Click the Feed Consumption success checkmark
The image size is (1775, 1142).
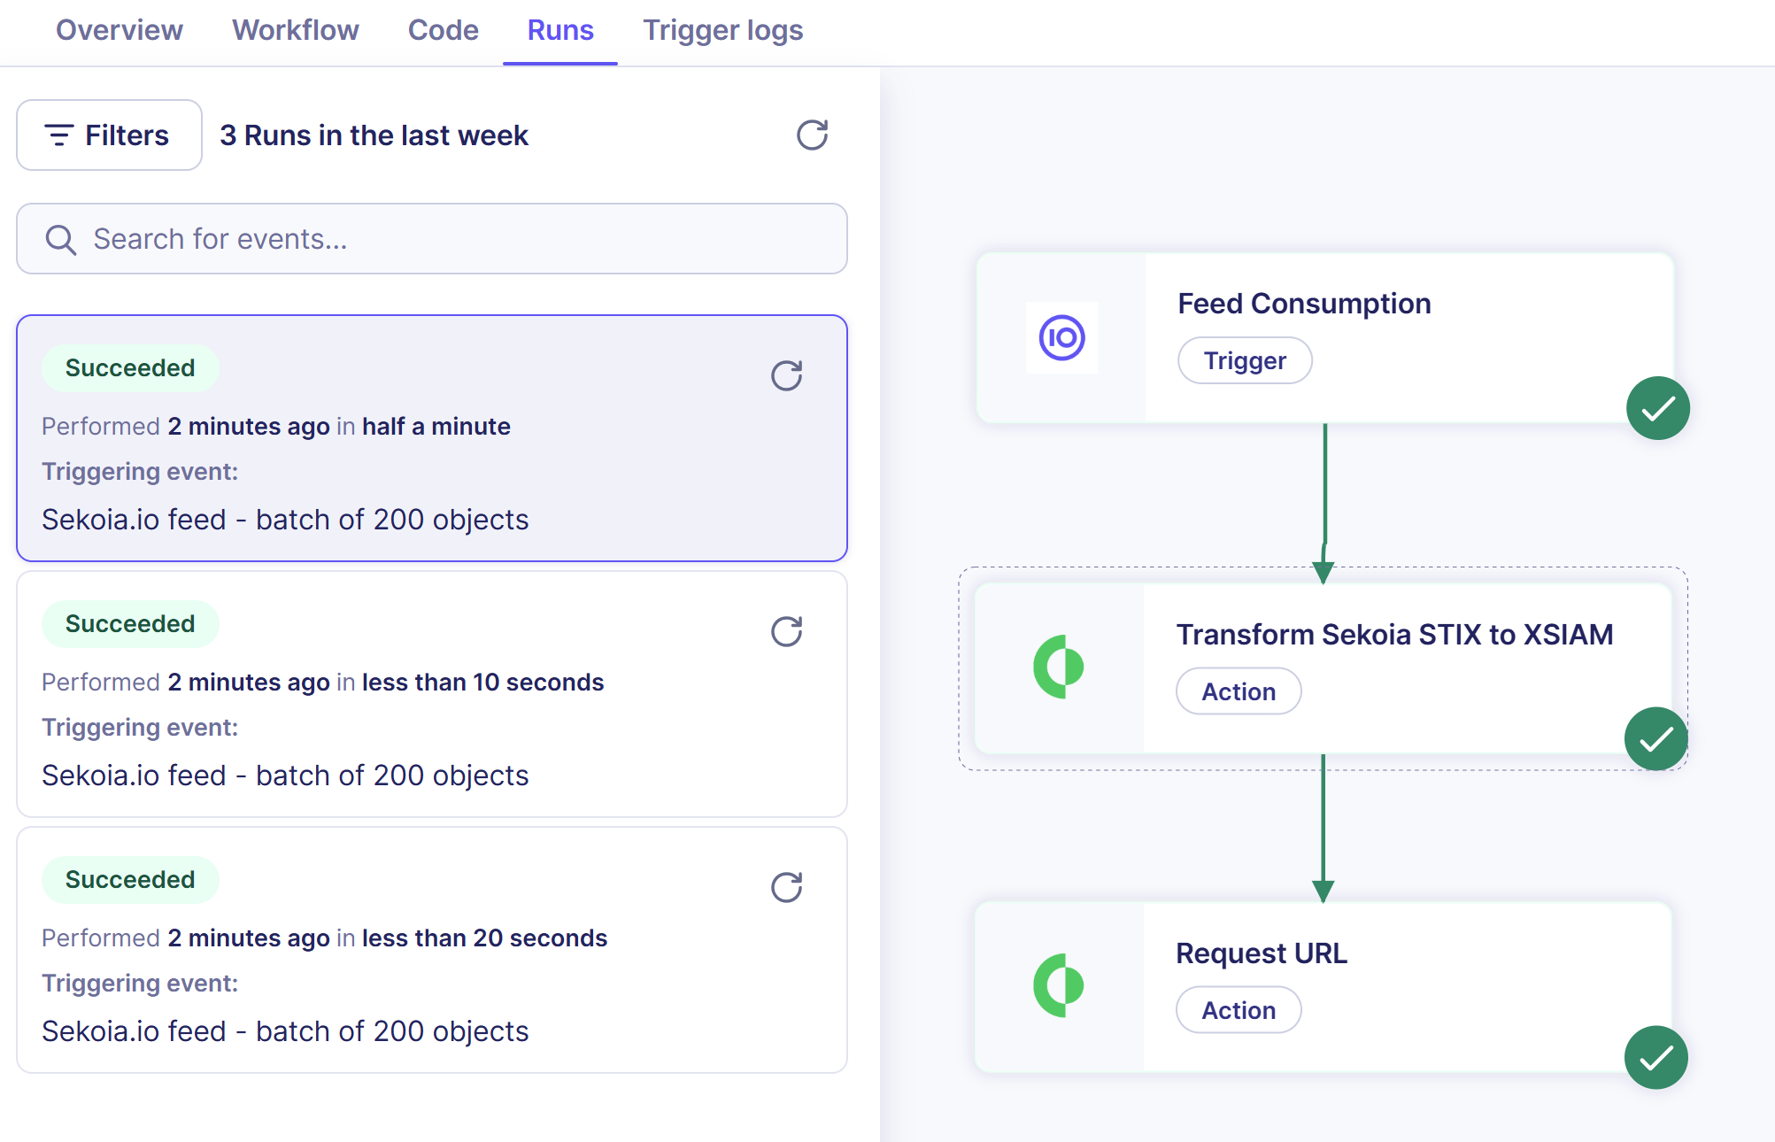coord(1657,408)
